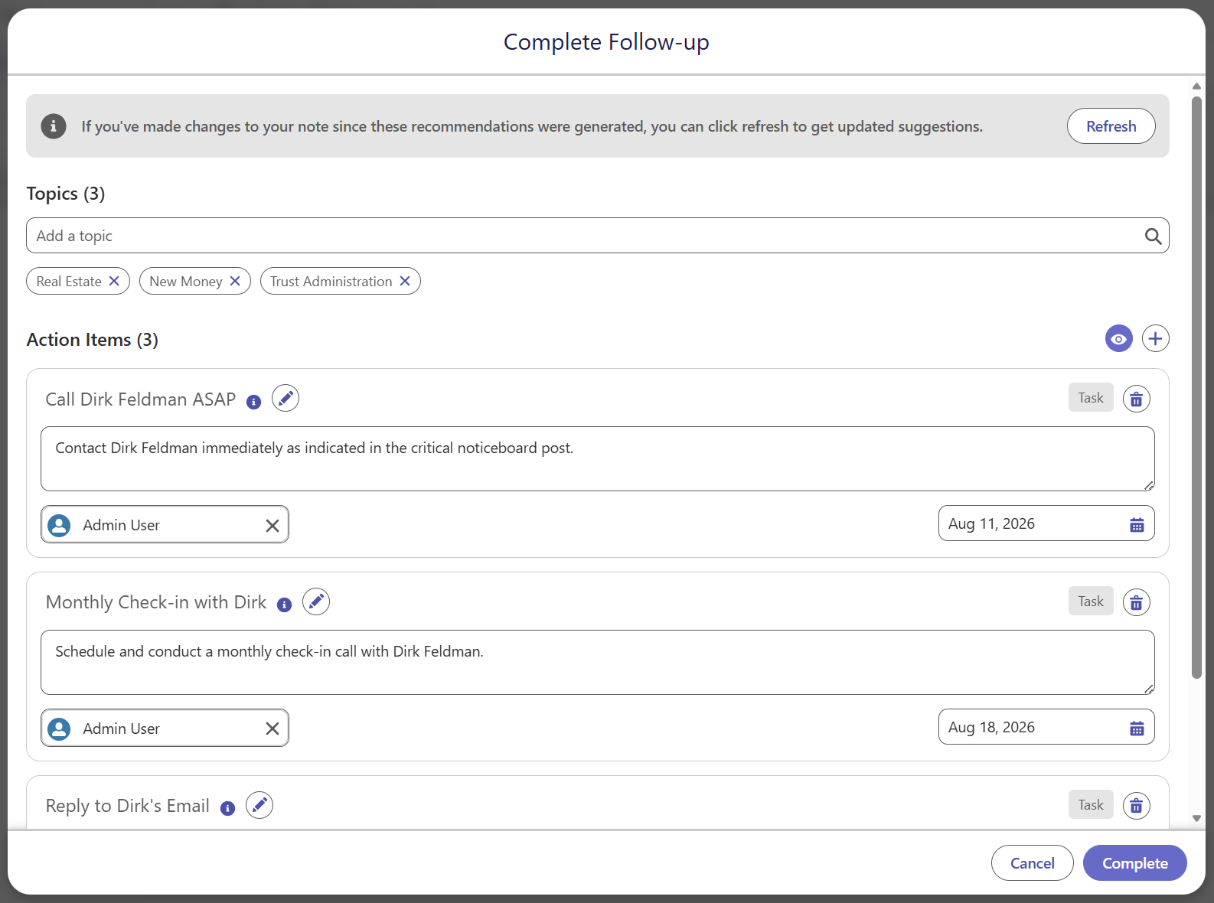Click the search icon in topic field
This screenshot has width=1214, height=903.
(1153, 236)
